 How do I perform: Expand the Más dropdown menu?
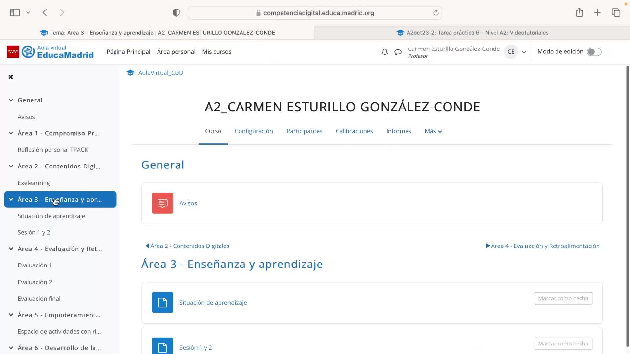click(433, 131)
